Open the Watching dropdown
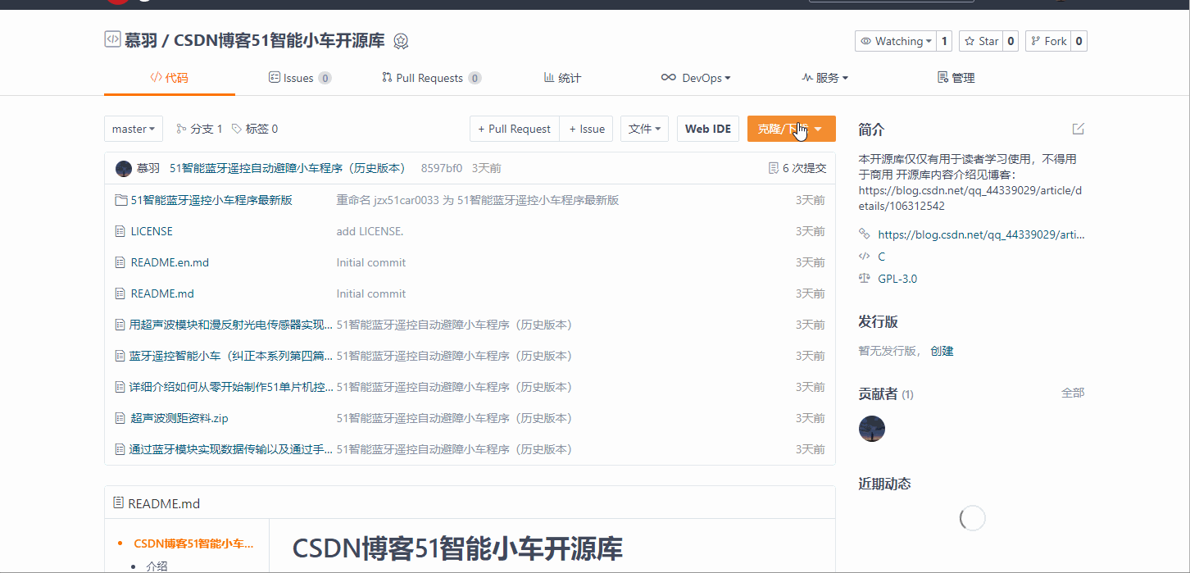The height and width of the screenshot is (573, 1190). pyautogui.click(x=895, y=41)
